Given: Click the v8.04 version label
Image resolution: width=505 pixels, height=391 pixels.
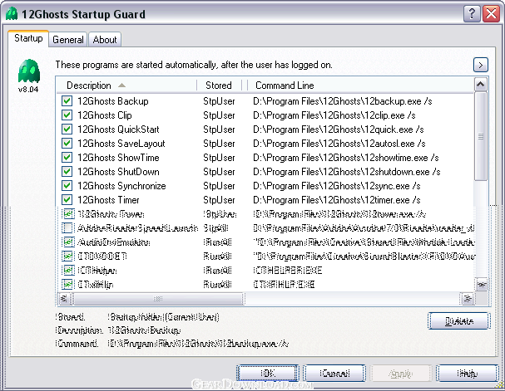Looking at the screenshot, I should [28, 90].
